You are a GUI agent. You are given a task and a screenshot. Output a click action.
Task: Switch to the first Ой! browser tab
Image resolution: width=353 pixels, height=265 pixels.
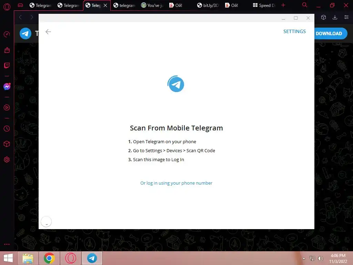[x=180, y=6]
